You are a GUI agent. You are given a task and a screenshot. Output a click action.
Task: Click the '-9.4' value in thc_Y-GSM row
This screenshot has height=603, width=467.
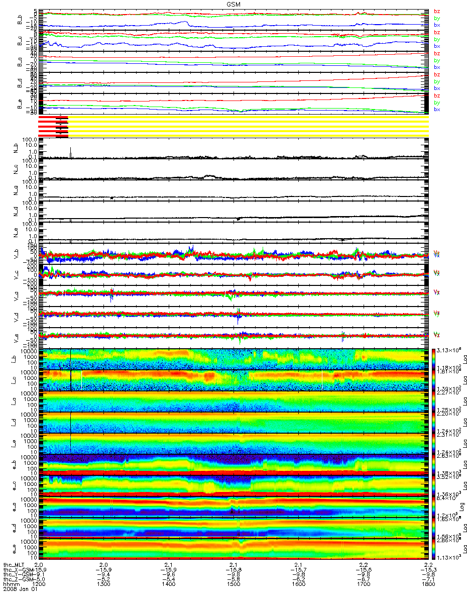104,575
